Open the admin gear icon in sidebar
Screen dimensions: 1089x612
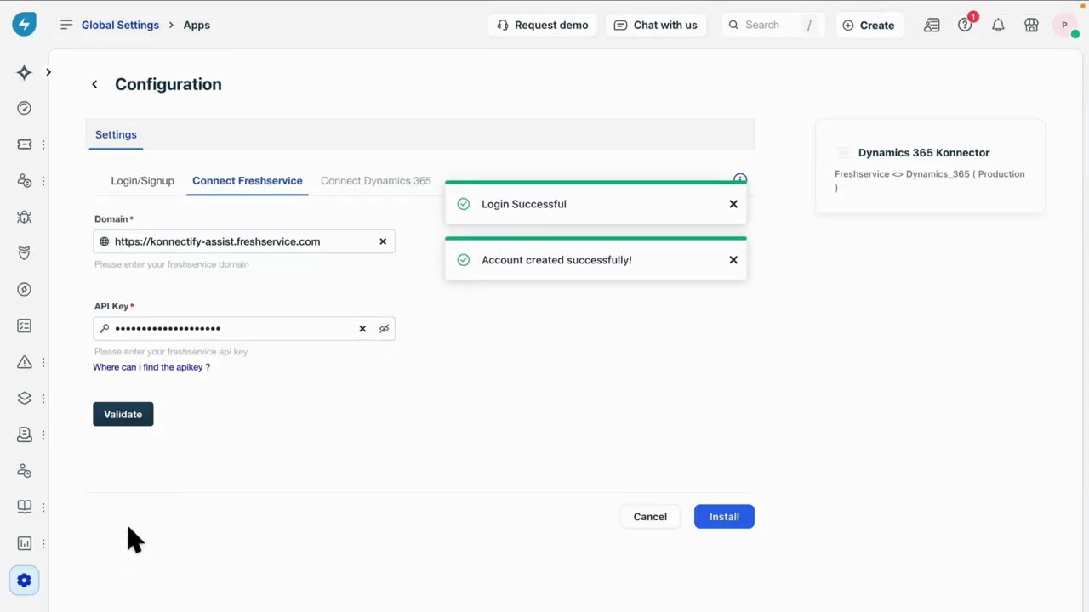pyautogui.click(x=24, y=581)
